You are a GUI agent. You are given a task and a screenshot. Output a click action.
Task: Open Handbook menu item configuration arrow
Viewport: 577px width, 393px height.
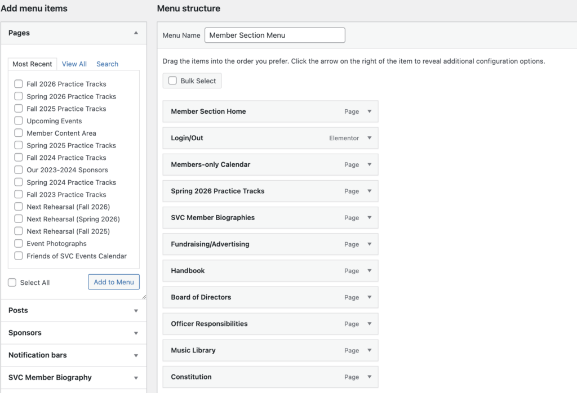370,271
